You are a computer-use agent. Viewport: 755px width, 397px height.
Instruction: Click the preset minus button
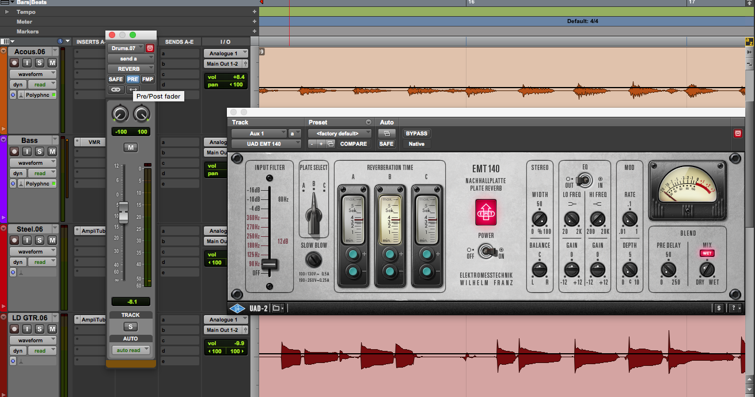[312, 144]
